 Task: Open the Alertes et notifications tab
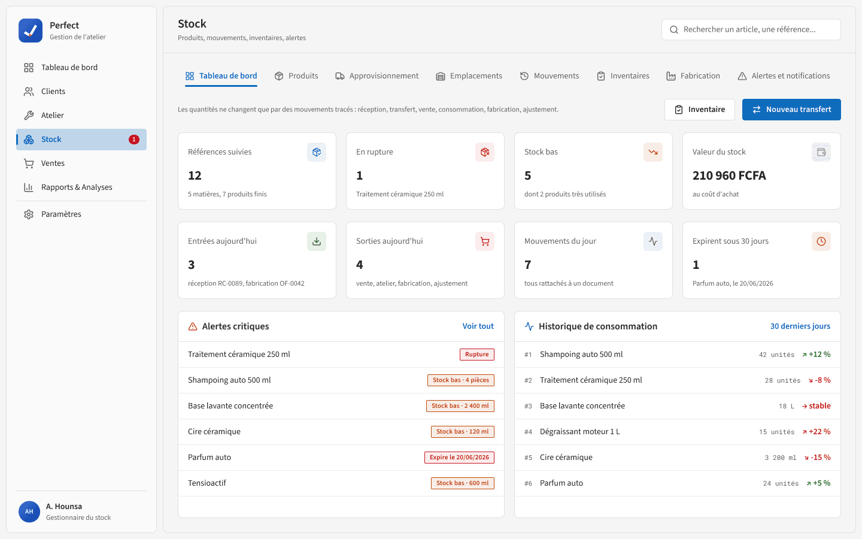[x=784, y=76]
